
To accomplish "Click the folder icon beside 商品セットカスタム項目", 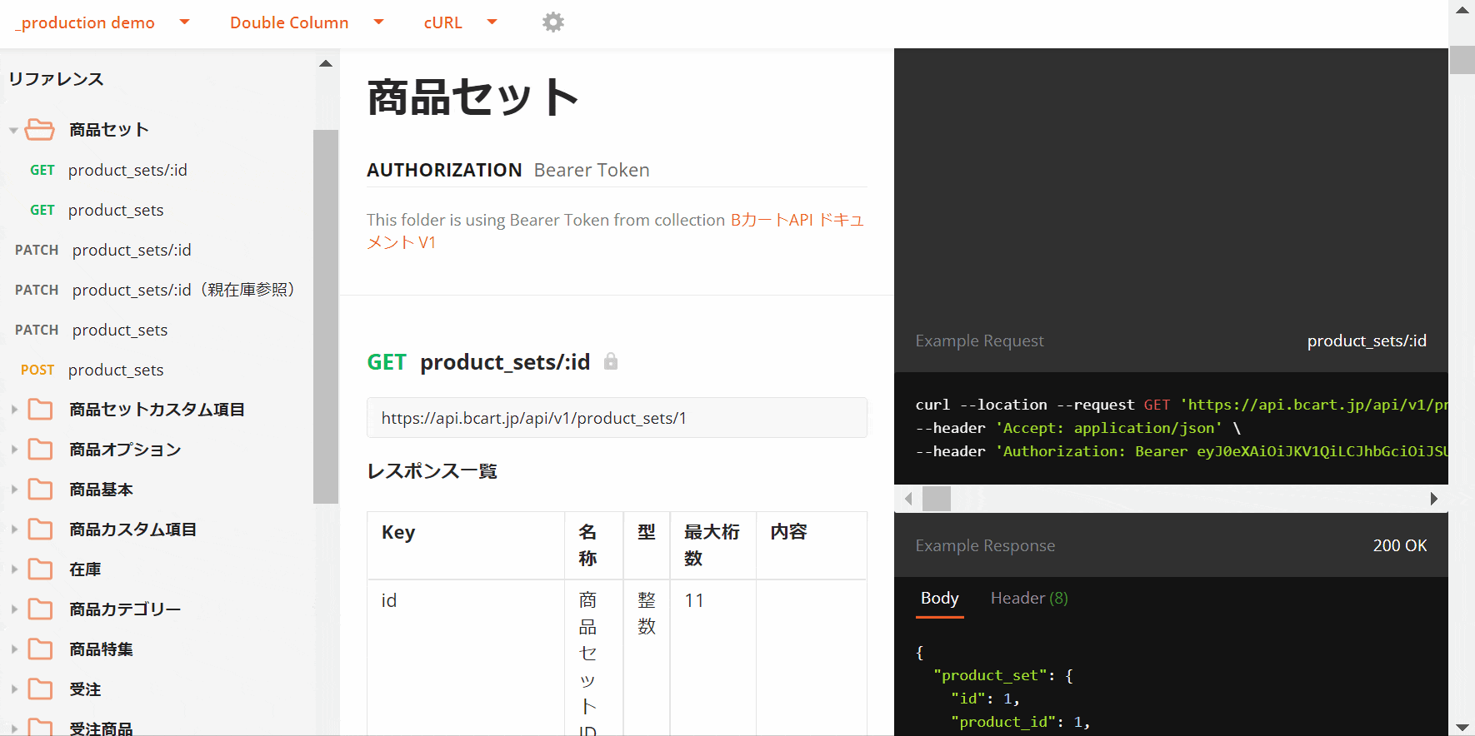I will (x=40, y=410).
